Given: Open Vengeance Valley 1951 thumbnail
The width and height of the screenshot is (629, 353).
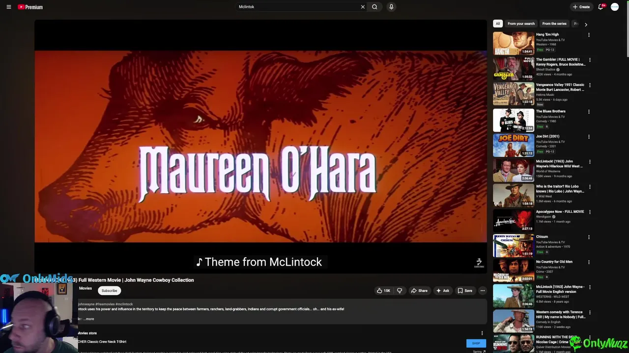Looking at the screenshot, I should pyautogui.click(x=514, y=94).
